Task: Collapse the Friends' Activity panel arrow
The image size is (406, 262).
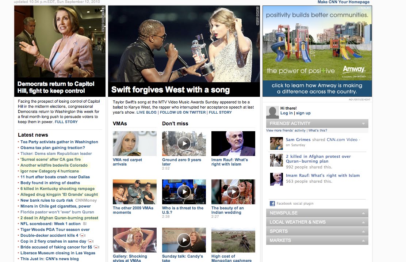Action: [363, 124]
